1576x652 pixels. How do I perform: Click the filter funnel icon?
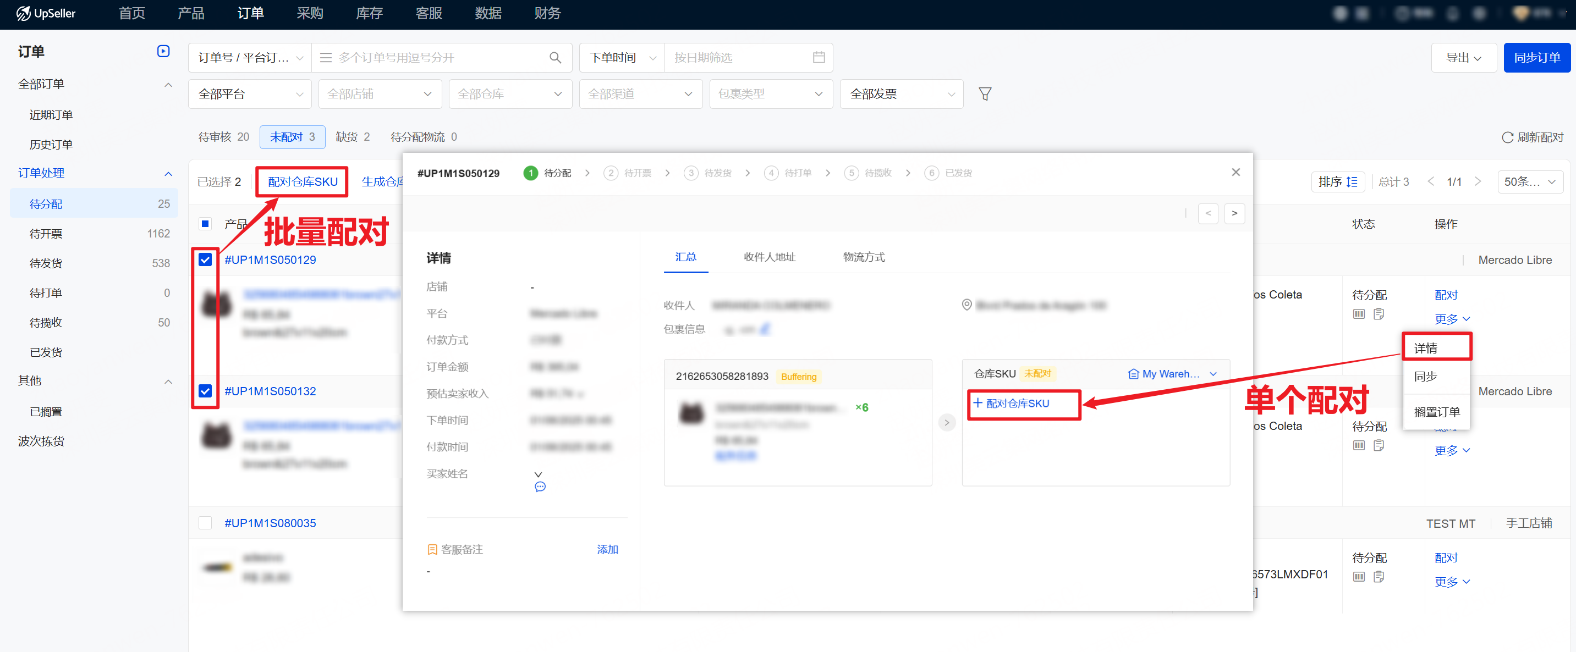pos(985,93)
